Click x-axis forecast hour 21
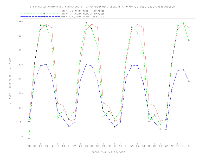 tap(69, 146)
